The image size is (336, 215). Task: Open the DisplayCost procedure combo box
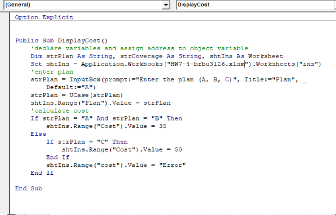[x=255, y=5]
